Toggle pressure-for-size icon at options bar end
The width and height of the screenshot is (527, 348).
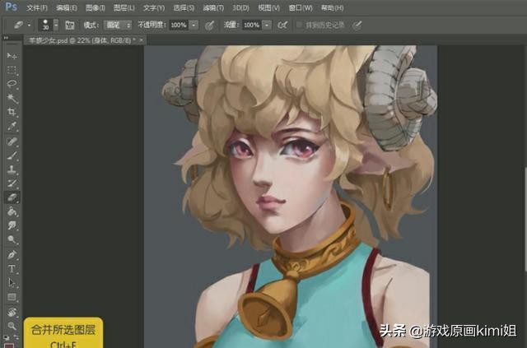pos(357,25)
